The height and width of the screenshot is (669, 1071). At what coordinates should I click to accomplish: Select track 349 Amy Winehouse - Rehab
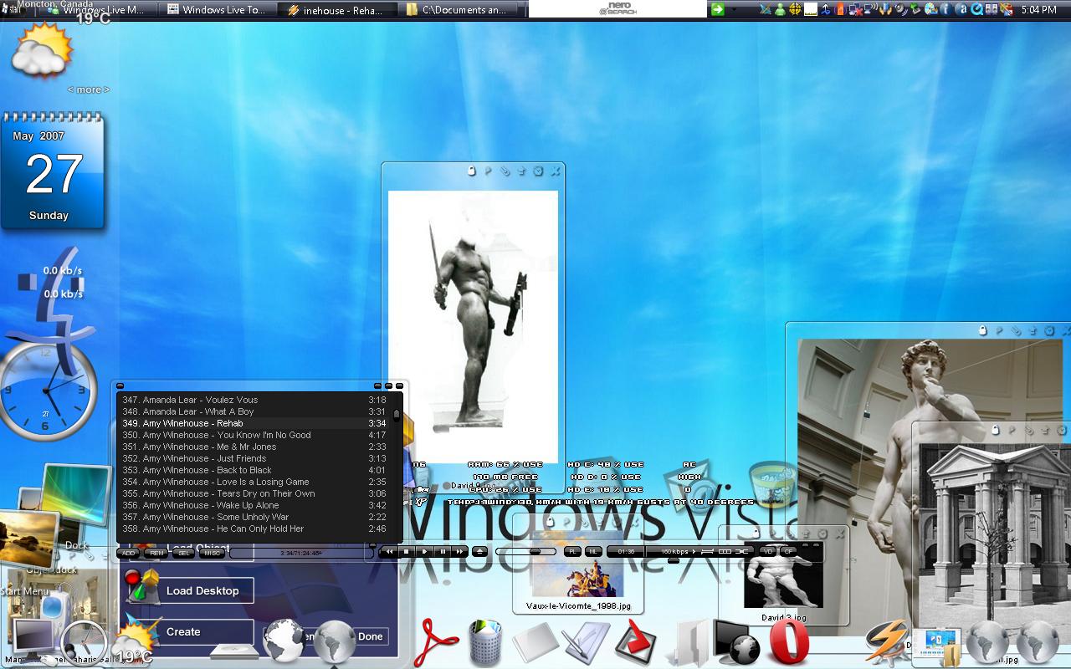click(x=254, y=423)
